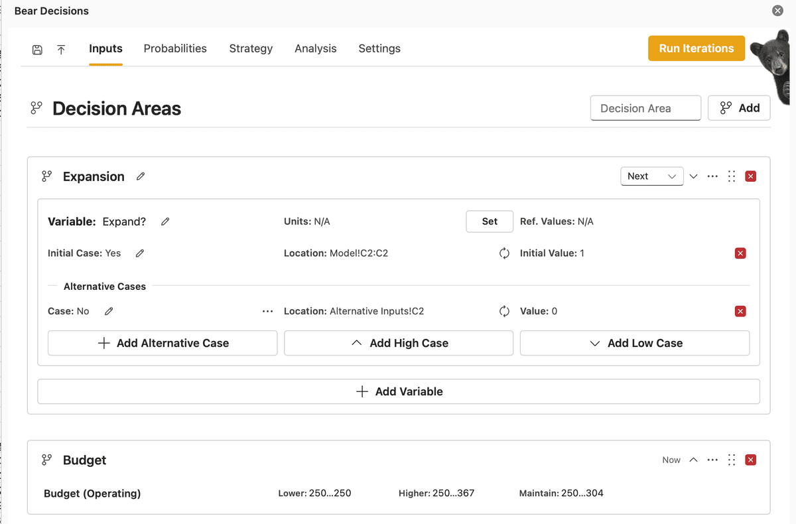Focus the Decision Area name input
This screenshot has width=796, height=524.
coord(645,108)
